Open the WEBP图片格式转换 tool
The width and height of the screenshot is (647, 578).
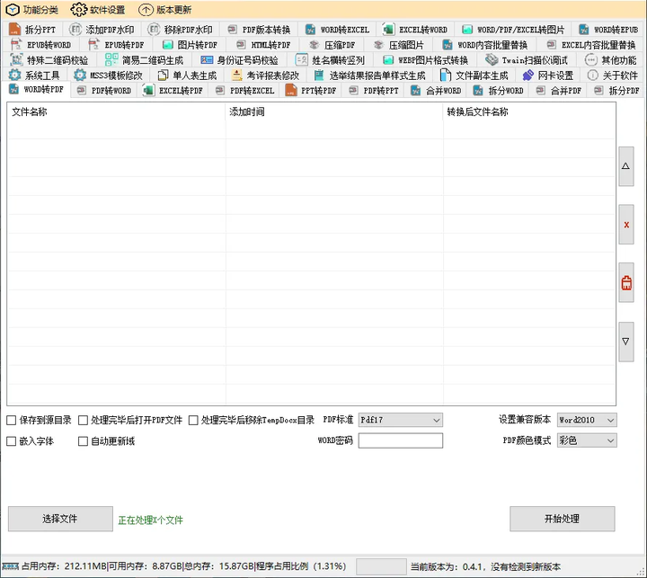coord(425,60)
